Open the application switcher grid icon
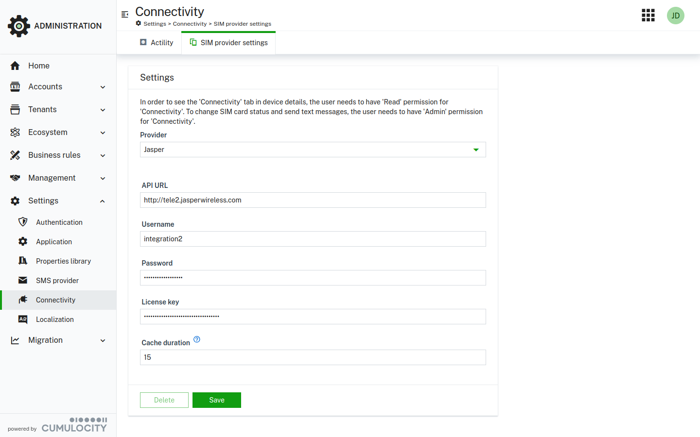Image resolution: width=700 pixels, height=437 pixels. [x=648, y=16]
